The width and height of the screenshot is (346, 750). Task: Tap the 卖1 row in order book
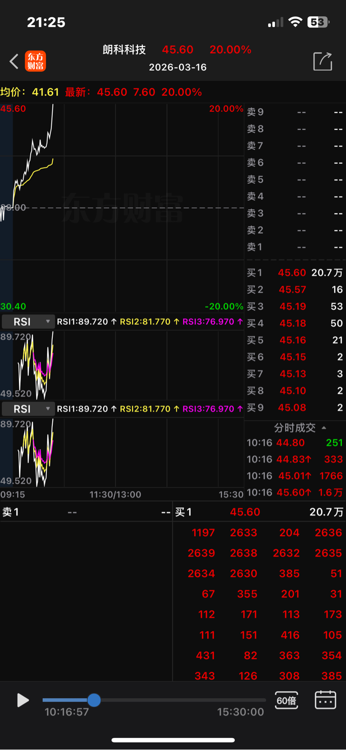(x=295, y=247)
